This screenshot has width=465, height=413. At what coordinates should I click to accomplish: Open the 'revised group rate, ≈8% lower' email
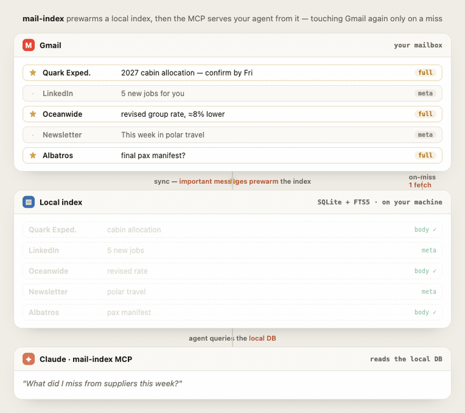[x=173, y=114]
